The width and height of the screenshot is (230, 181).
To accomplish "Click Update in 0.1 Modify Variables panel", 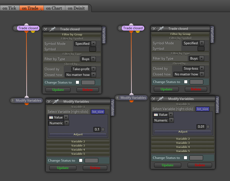I will (x=63, y=168).
